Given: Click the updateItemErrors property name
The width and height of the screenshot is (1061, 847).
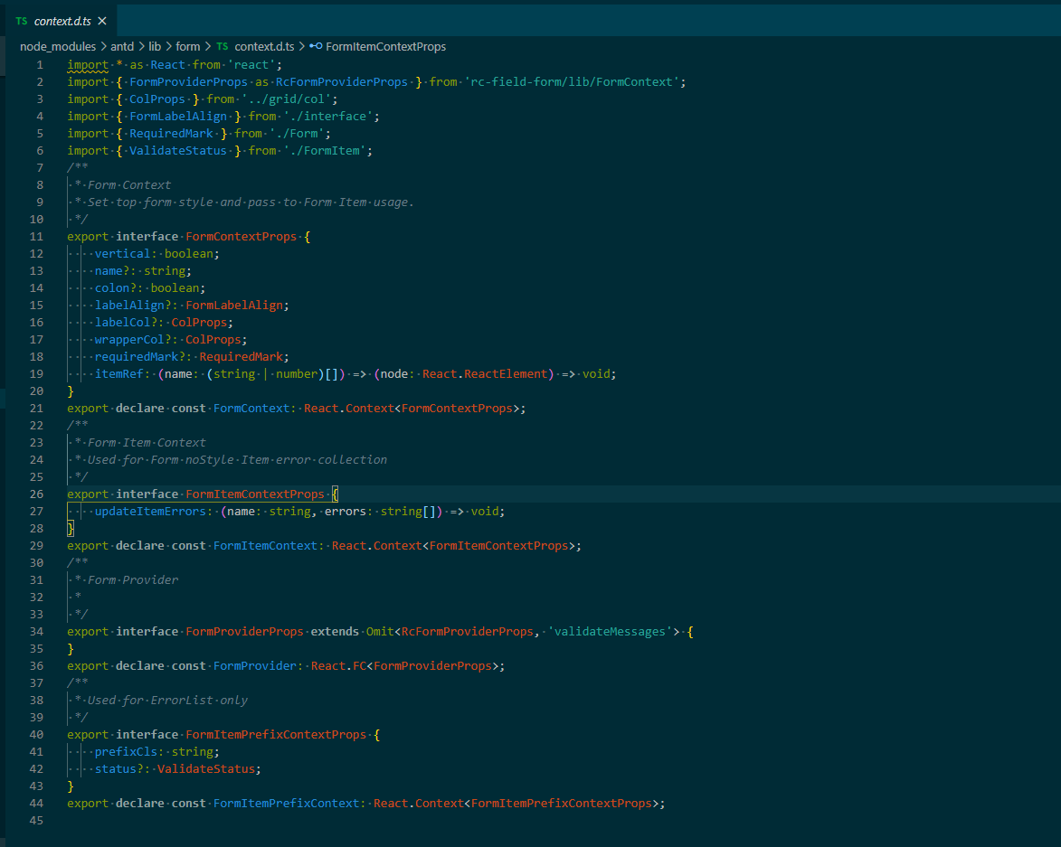Looking at the screenshot, I should [150, 512].
